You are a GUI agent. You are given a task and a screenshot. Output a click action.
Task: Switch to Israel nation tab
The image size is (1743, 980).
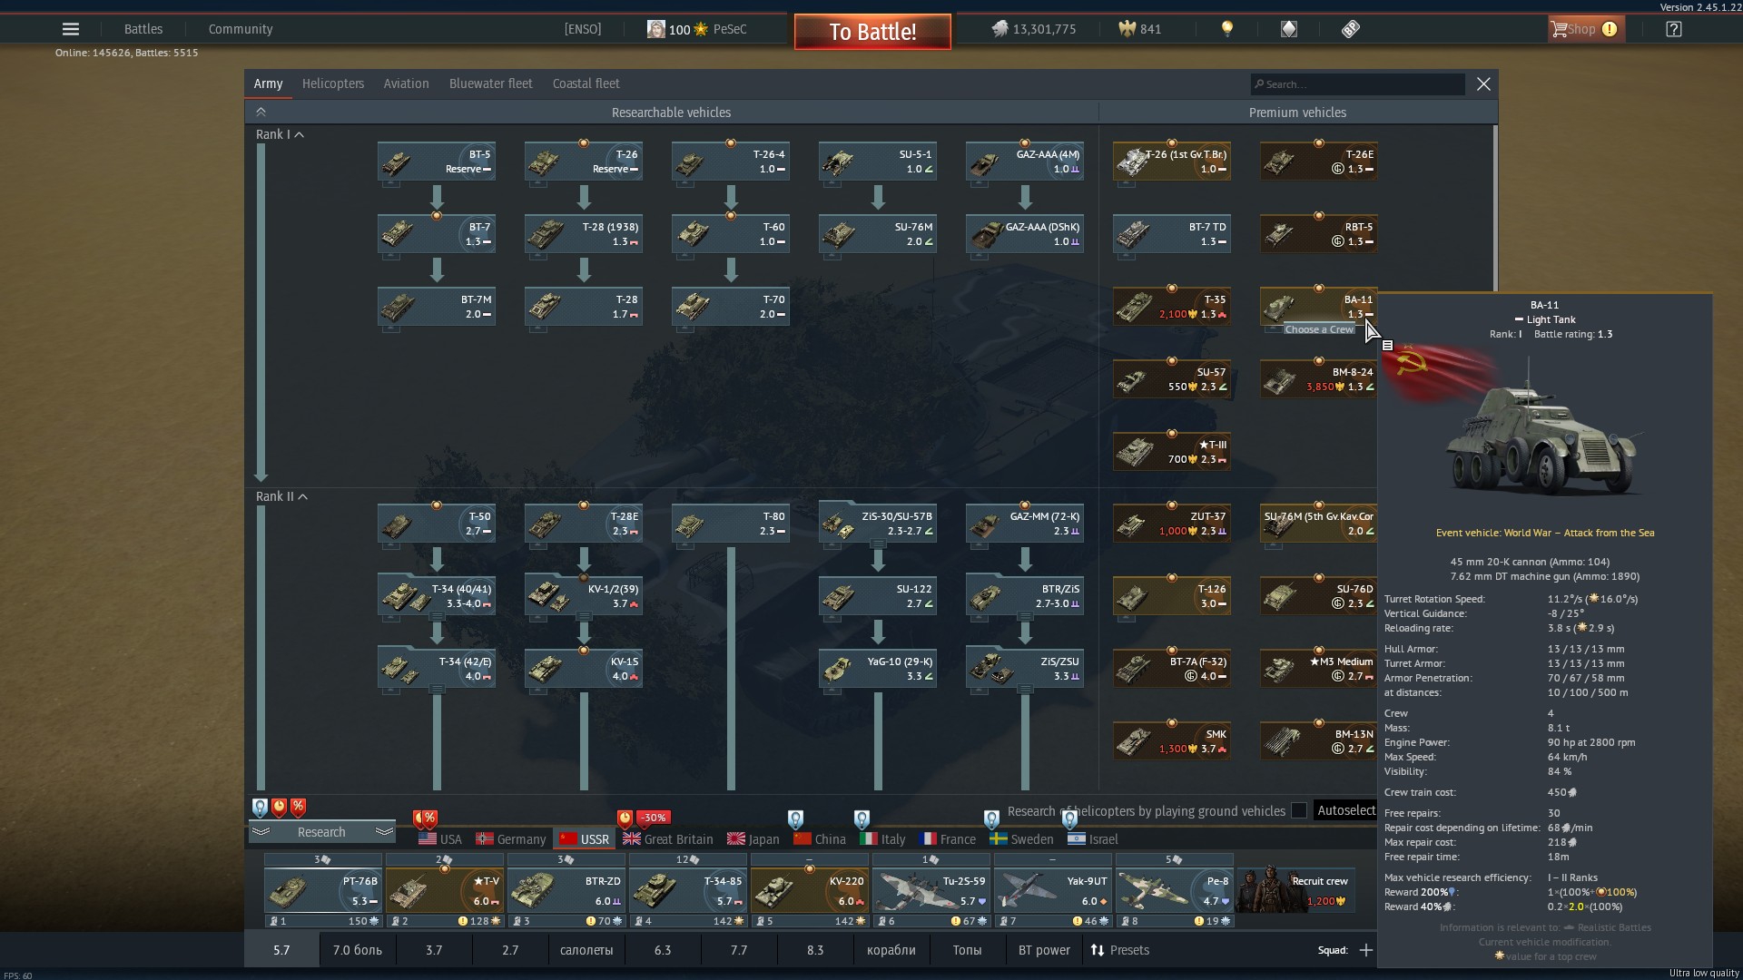point(1092,839)
